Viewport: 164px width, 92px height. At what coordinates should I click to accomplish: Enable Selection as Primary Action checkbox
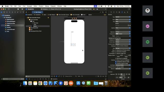[x=116, y=50]
